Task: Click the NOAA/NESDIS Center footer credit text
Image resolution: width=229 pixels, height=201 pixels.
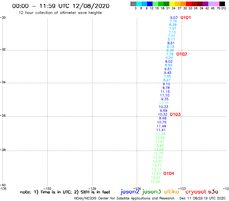Action: click(x=124, y=199)
